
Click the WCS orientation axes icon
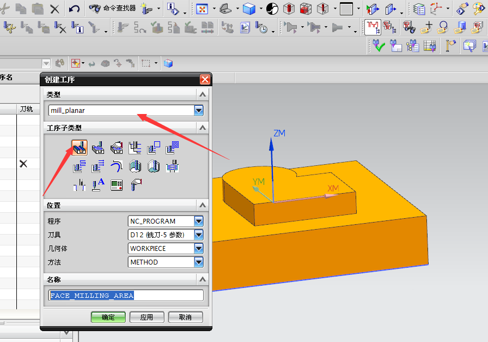pos(436,9)
